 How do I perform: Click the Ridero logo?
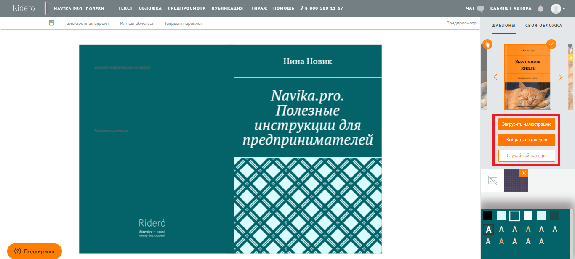click(x=24, y=8)
